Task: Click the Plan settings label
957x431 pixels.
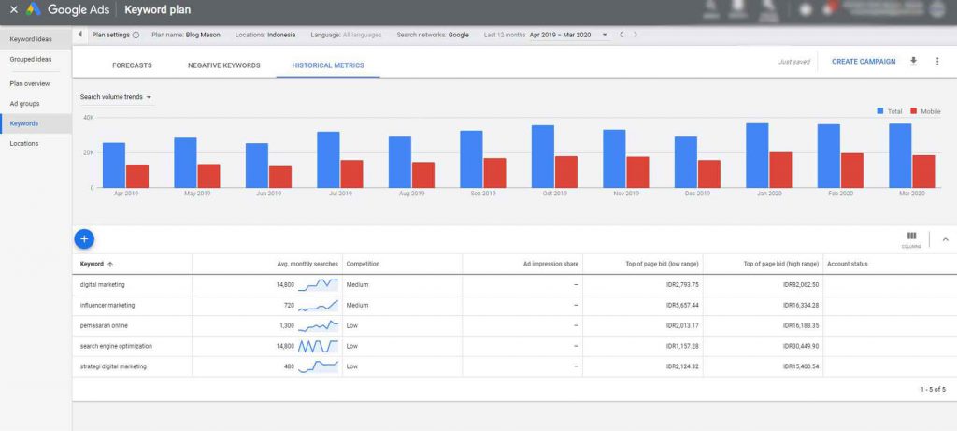Action: point(110,35)
